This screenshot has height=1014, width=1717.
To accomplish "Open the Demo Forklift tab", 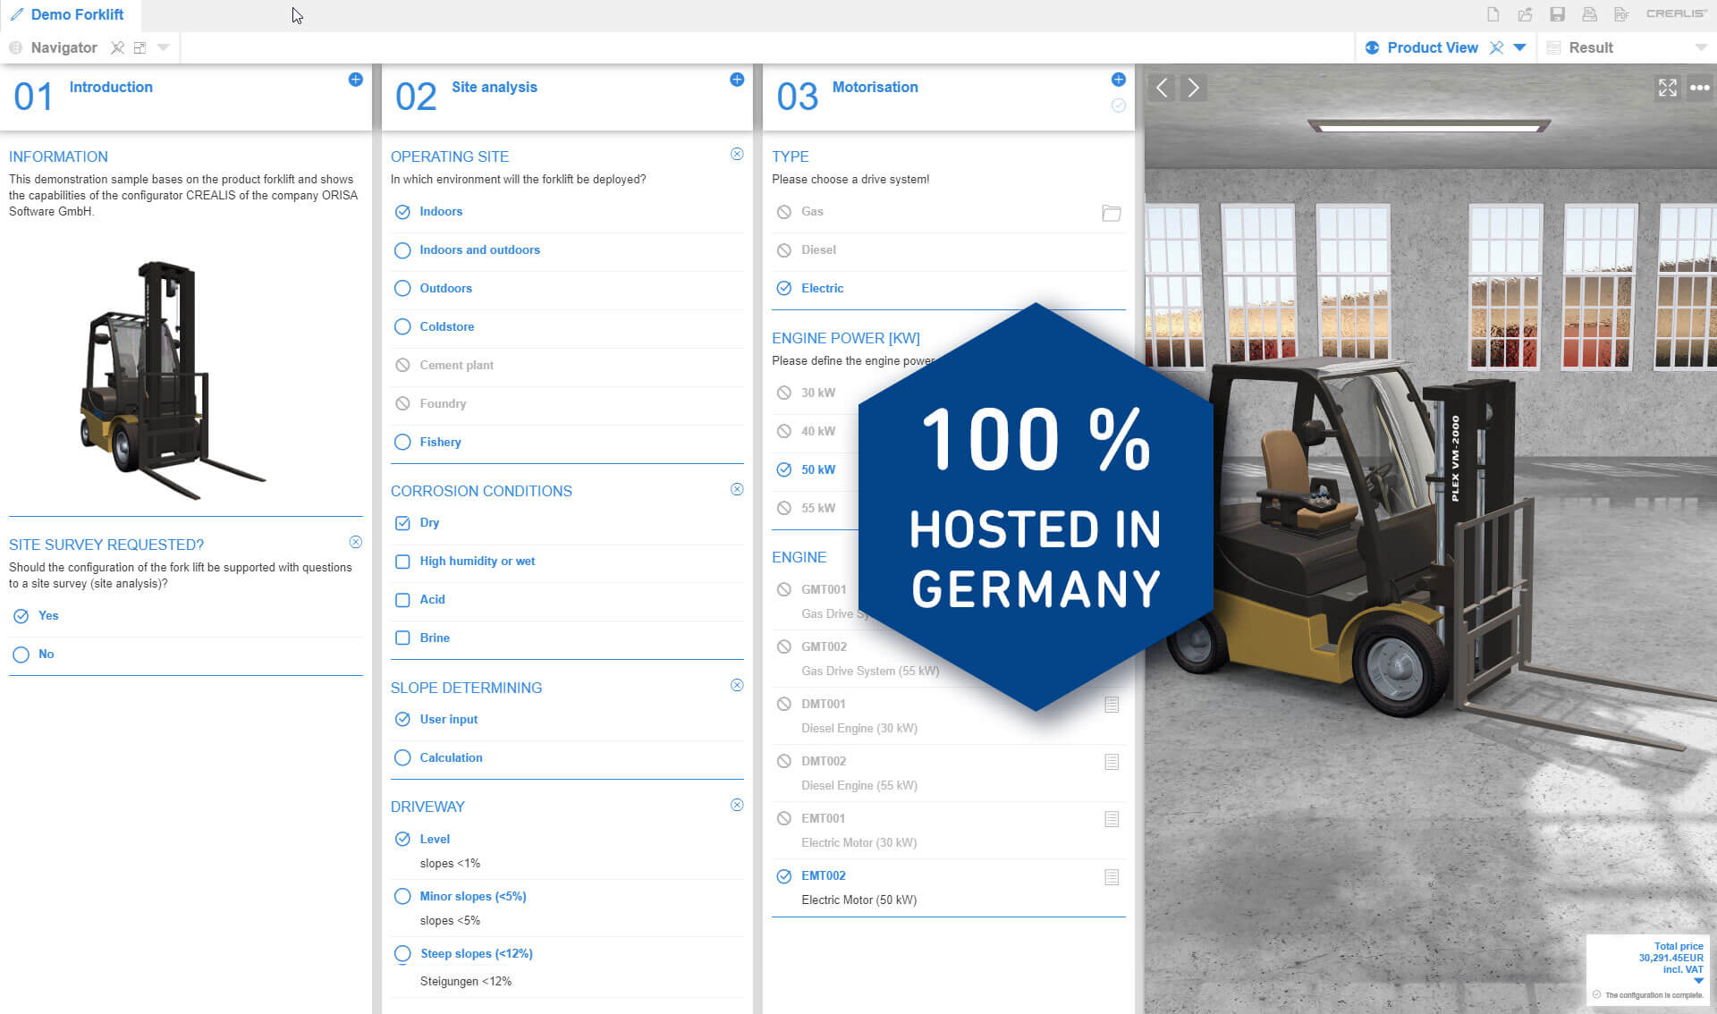I will click(x=70, y=14).
